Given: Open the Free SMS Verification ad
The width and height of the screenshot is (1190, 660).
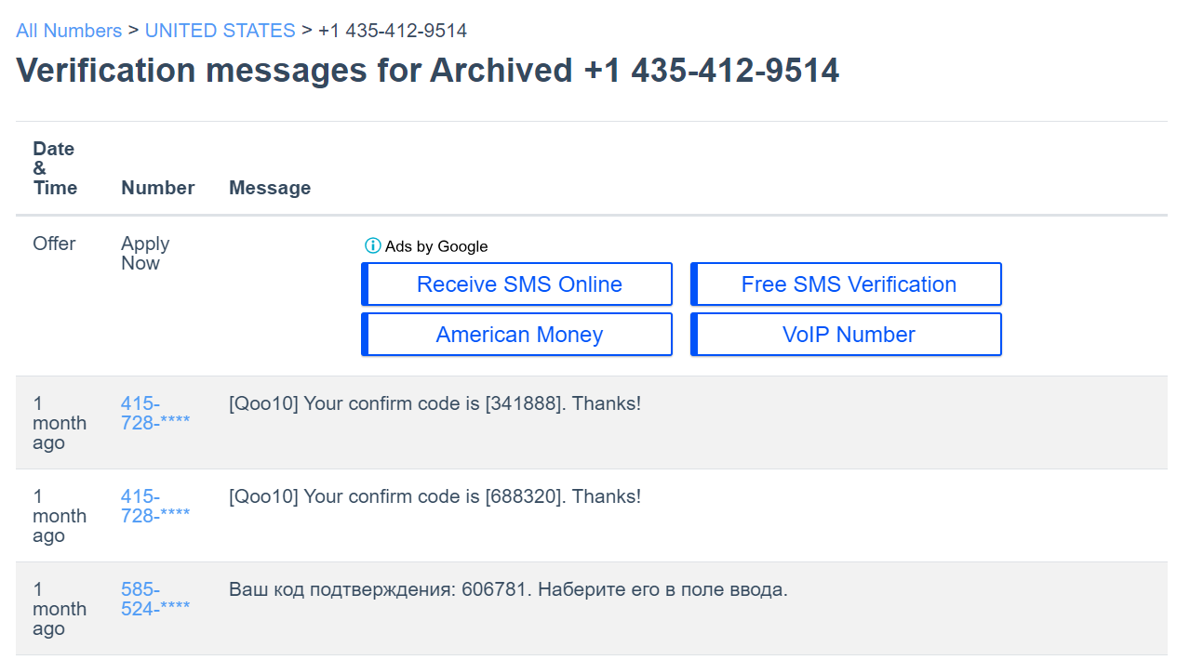Looking at the screenshot, I should [x=845, y=284].
